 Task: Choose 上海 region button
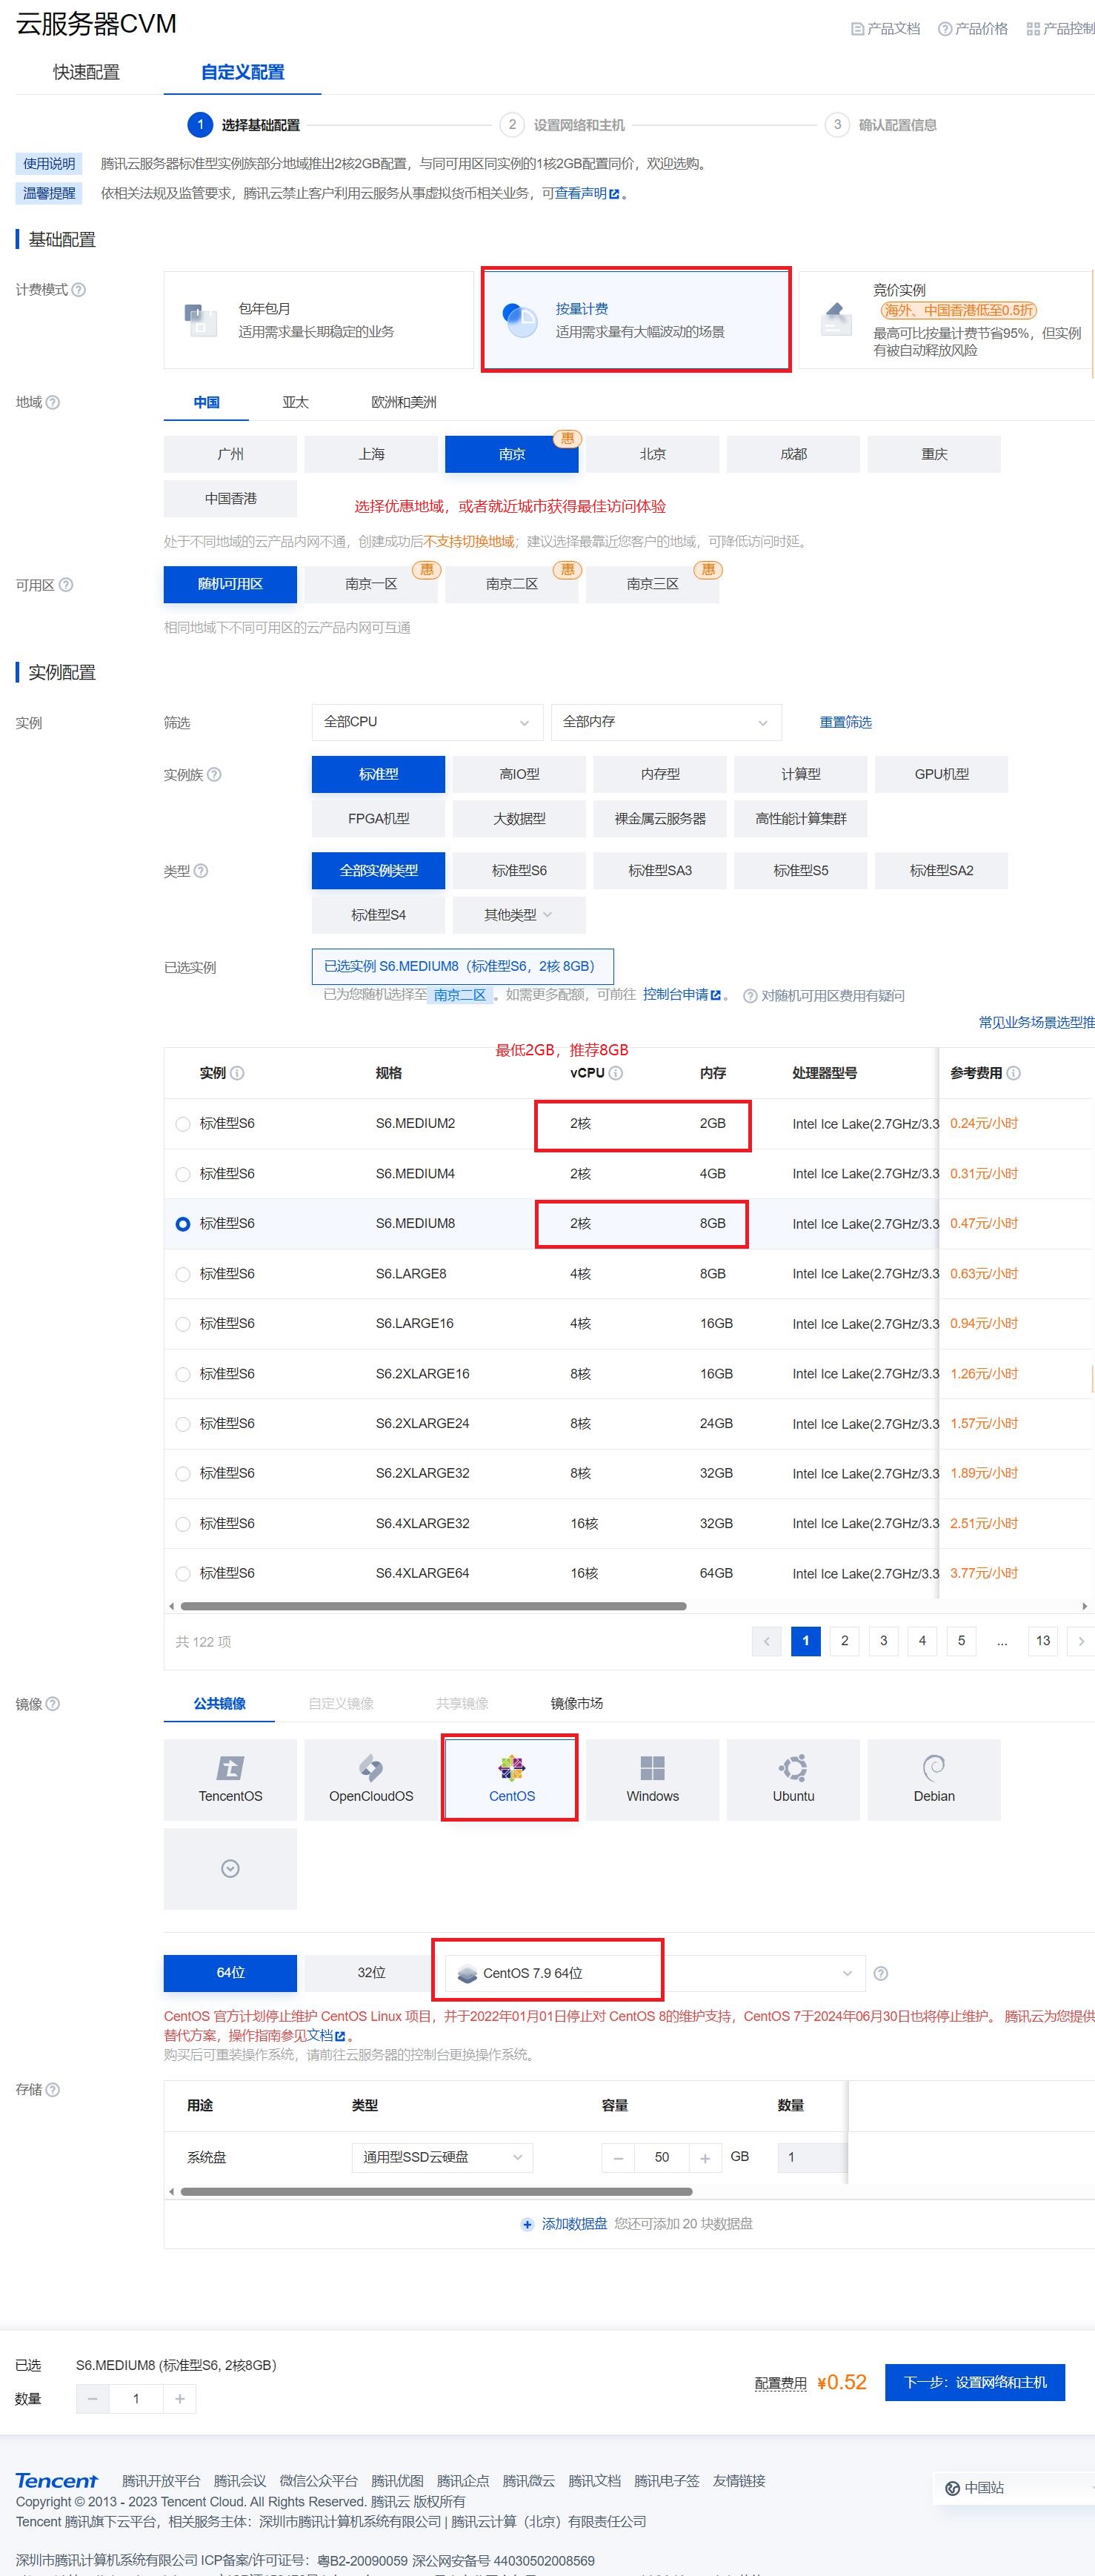(371, 454)
